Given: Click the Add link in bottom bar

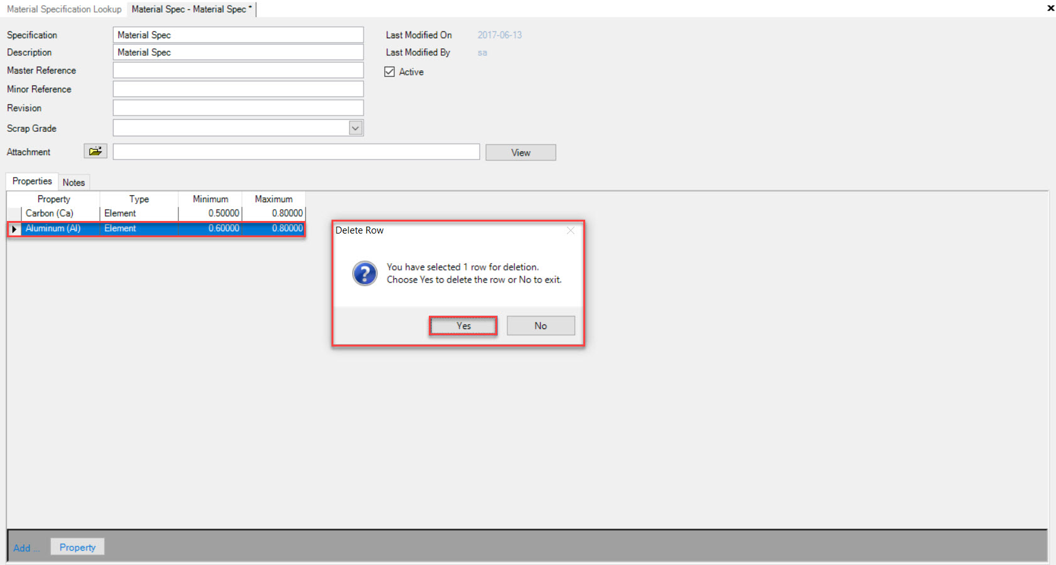Looking at the screenshot, I should pos(26,548).
